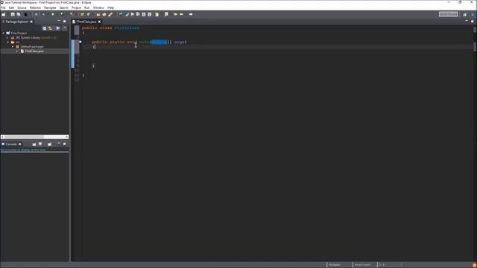Close the Console view

tap(20, 144)
